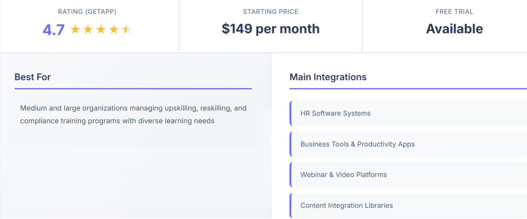Viewport: 527px width, 219px height.
Task: Click the fourth gold rating star
Action: pyautogui.click(x=114, y=30)
